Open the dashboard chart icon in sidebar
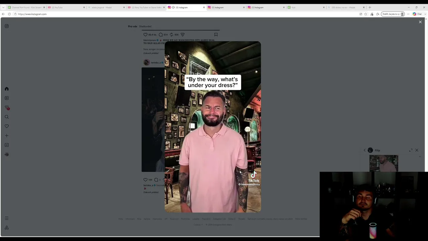Viewport: 428px width, 241px height. (x=7, y=145)
